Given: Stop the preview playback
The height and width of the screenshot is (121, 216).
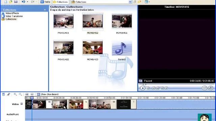Looking at the screenshot, I should pos(148,88).
